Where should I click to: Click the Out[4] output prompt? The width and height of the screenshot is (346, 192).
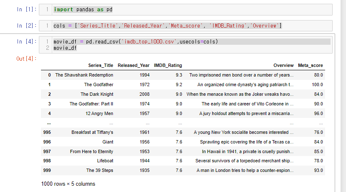click(26, 59)
